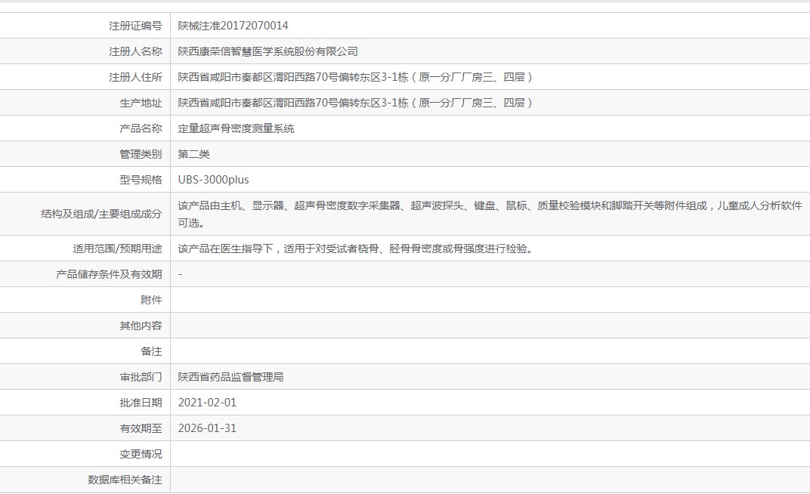Click the 管理类别 label

coord(141,154)
